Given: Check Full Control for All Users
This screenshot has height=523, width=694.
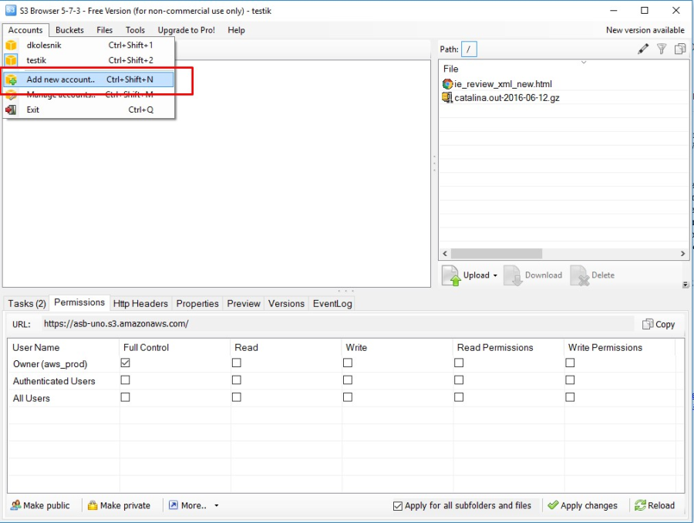Looking at the screenshot, I should point(125,397).
